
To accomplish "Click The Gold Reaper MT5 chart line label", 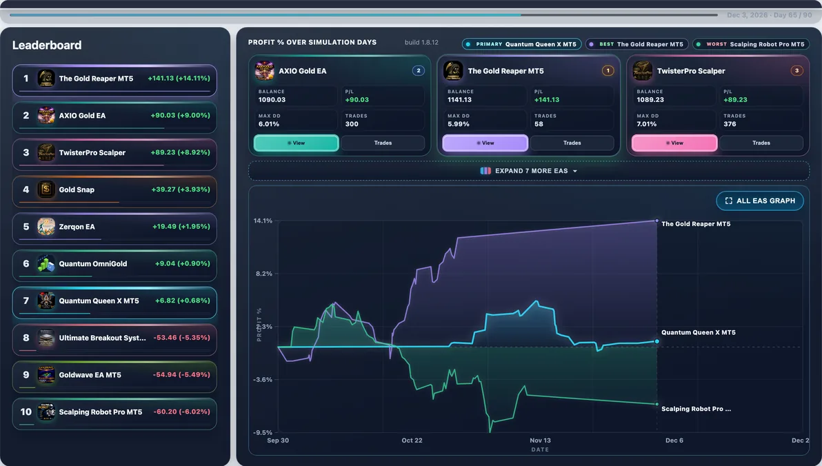I will pos(696,224).
